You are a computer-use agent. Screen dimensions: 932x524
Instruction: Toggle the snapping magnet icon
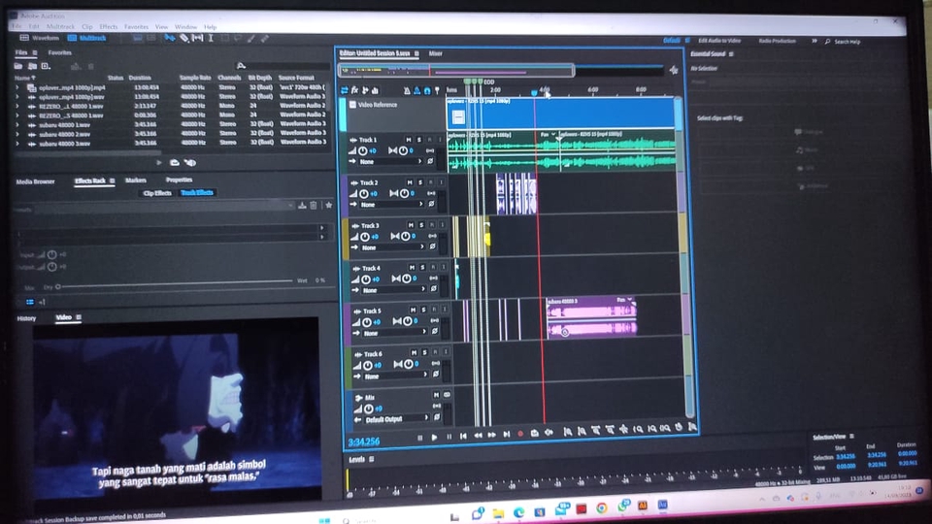pos(427,91)
